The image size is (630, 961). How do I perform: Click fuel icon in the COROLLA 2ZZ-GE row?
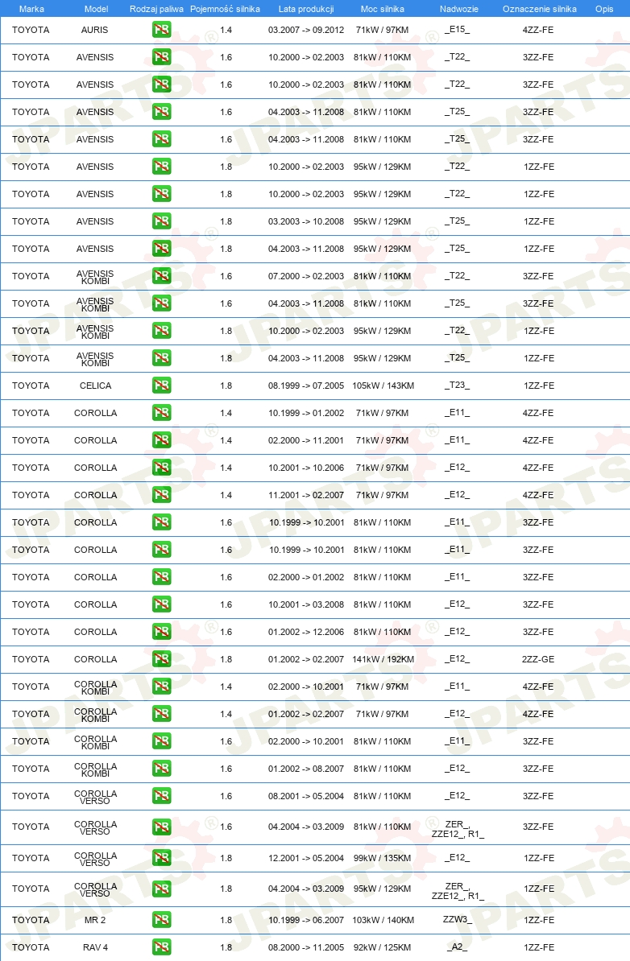[x=162, y=659]
